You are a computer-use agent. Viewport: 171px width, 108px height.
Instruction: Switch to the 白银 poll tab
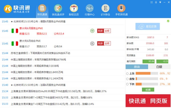(159, 67)
